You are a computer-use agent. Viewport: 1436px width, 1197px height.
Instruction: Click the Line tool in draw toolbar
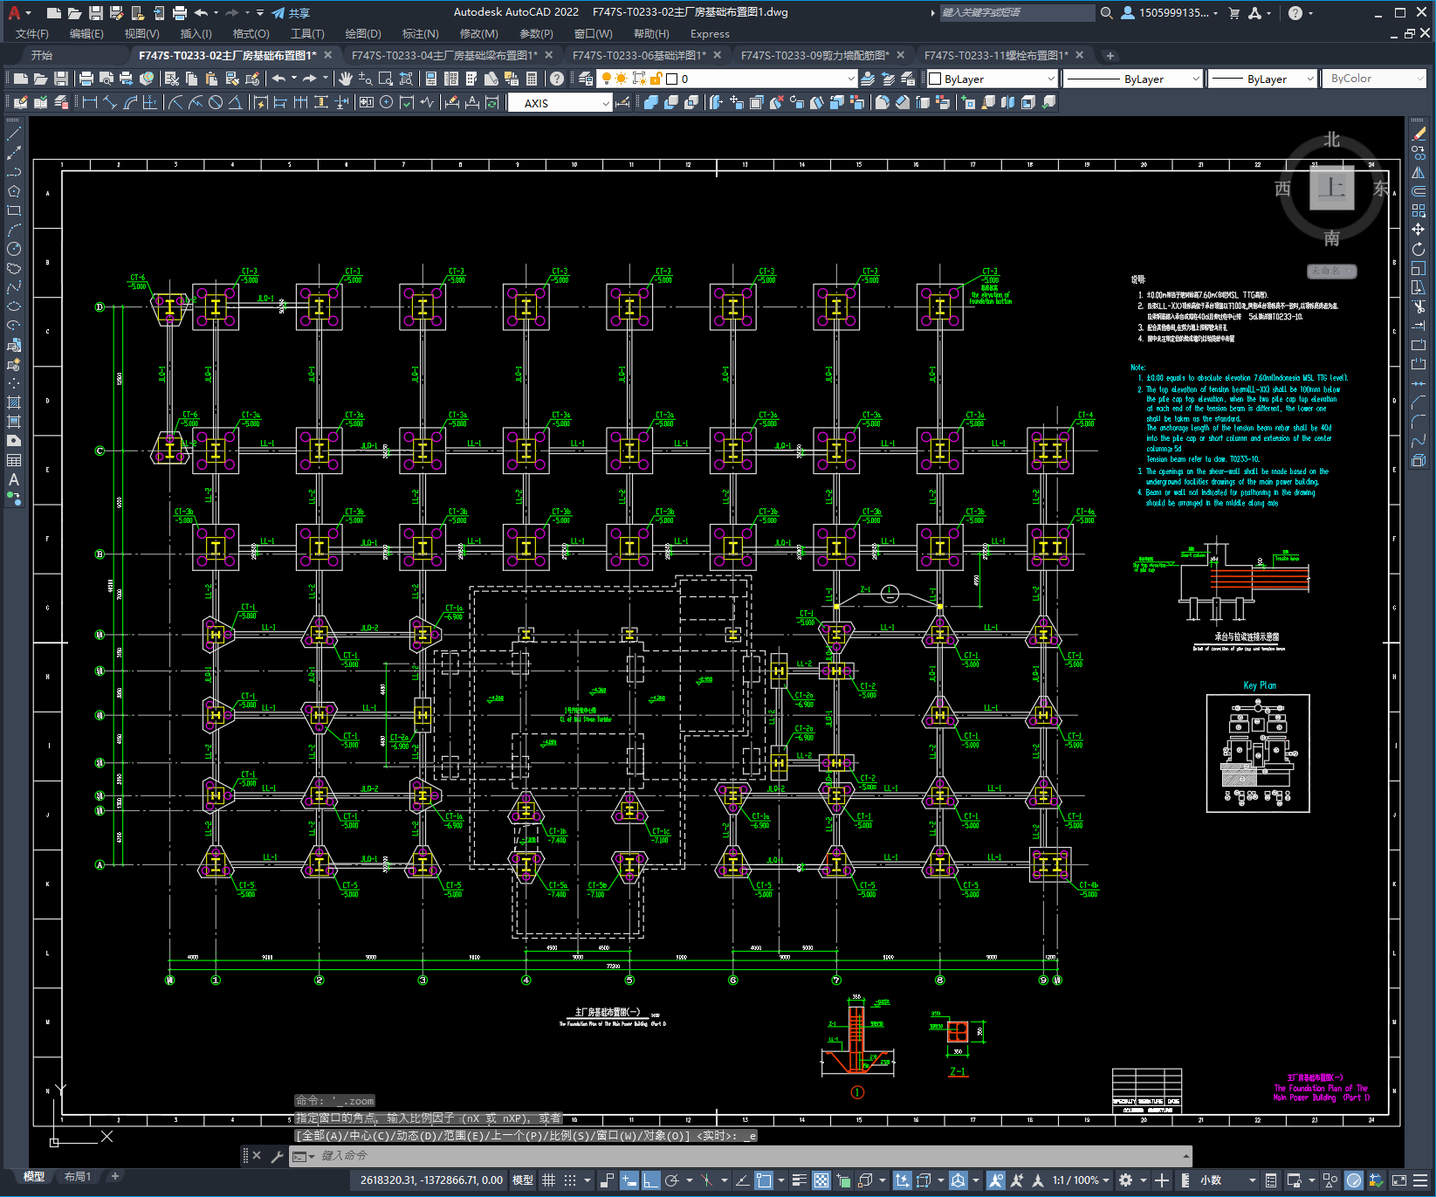tap(14, 134)
